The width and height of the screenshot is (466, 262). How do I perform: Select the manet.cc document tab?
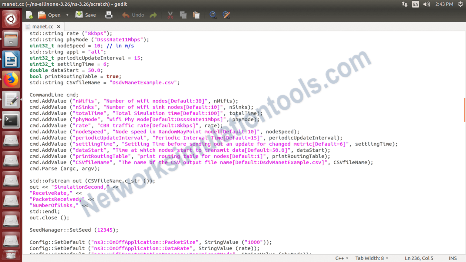42,26
